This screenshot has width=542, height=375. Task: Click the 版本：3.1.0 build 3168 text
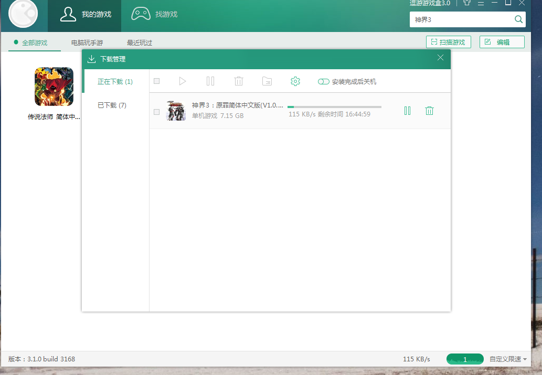41,359
